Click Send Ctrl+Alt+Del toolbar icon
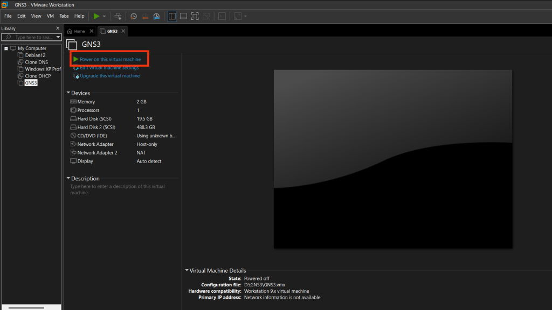This screenshot has width=552, height=310. [118, 16]
